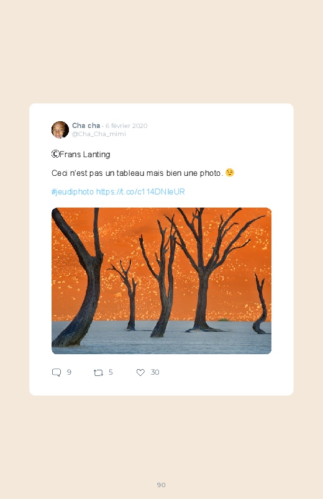Click the reply count 9

[x=69, y=372]
